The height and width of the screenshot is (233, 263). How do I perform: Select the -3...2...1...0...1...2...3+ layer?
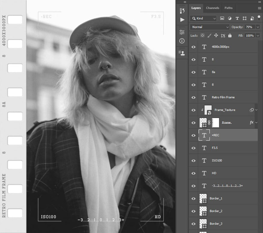point(223,186)
